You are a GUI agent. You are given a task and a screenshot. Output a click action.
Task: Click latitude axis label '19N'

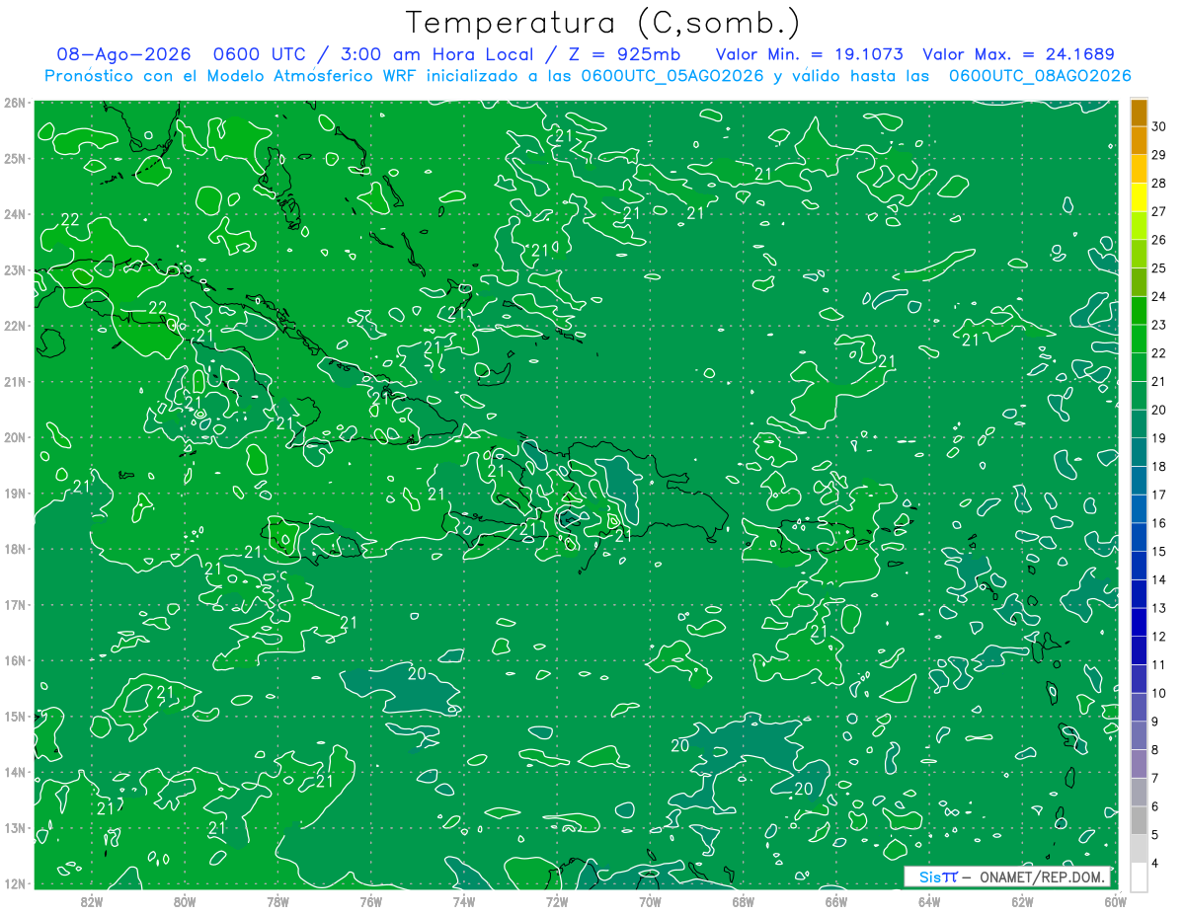click(16, 493)
